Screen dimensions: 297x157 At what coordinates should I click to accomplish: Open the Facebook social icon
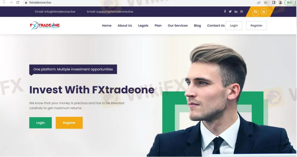225,11
